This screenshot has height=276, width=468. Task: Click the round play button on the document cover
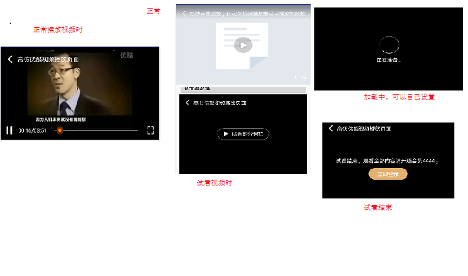click(243, 45)
